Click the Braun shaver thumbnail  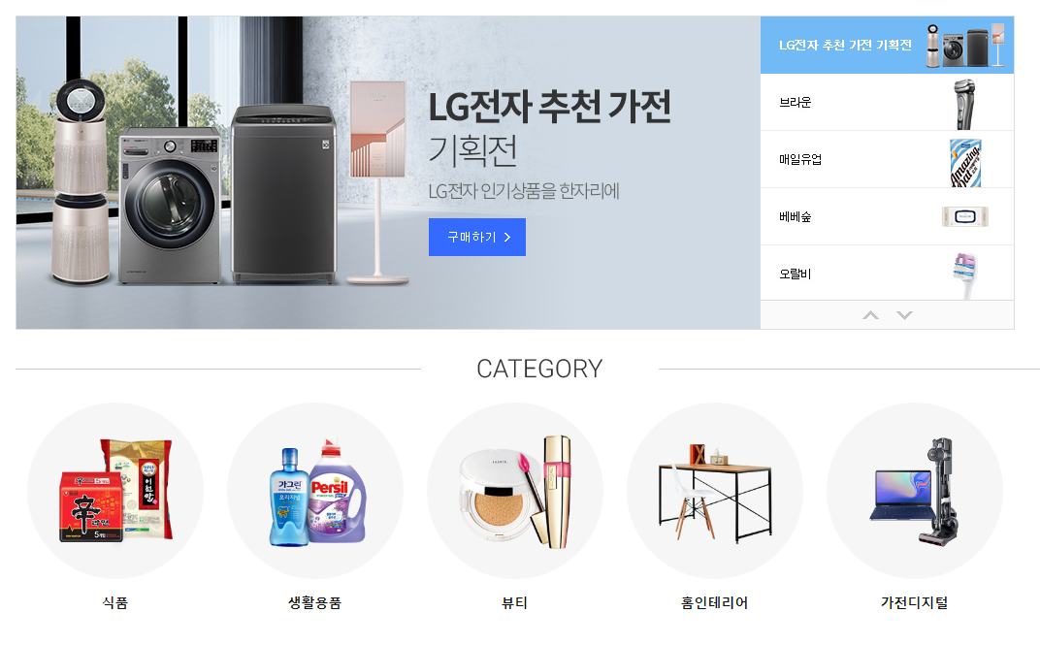(x=965, y=104)
